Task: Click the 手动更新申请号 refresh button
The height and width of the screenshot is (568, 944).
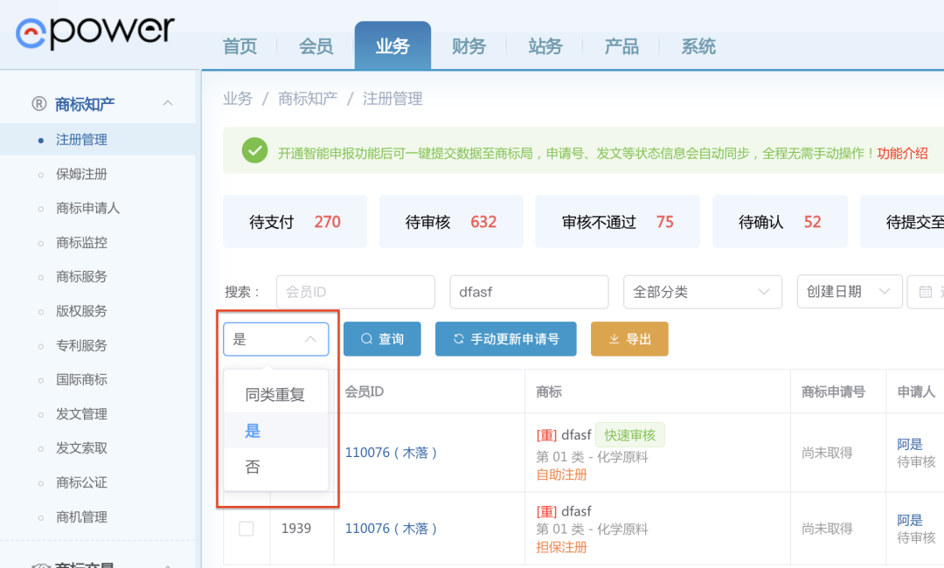Action: pyautogui.click(x=505, y=339)
